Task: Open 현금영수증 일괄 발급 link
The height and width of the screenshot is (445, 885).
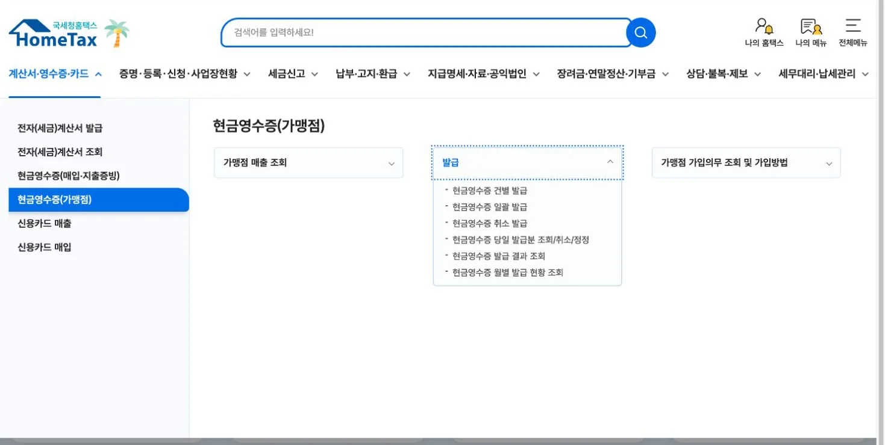Action: [489, 207]
